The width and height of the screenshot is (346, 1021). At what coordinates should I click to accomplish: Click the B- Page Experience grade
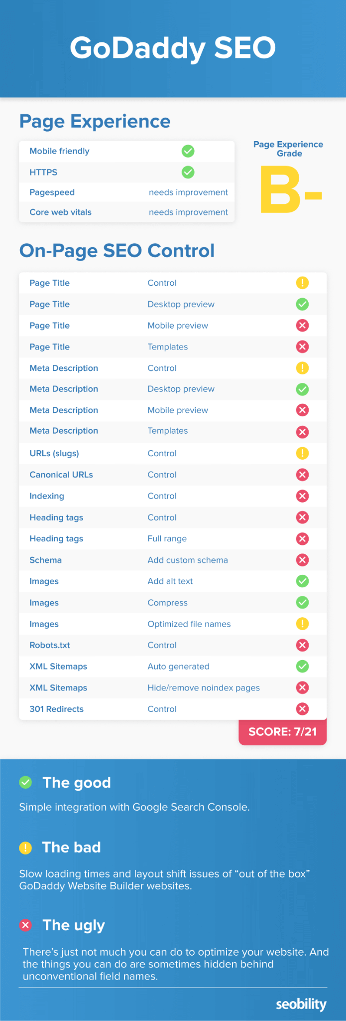(x=291, y=190)
